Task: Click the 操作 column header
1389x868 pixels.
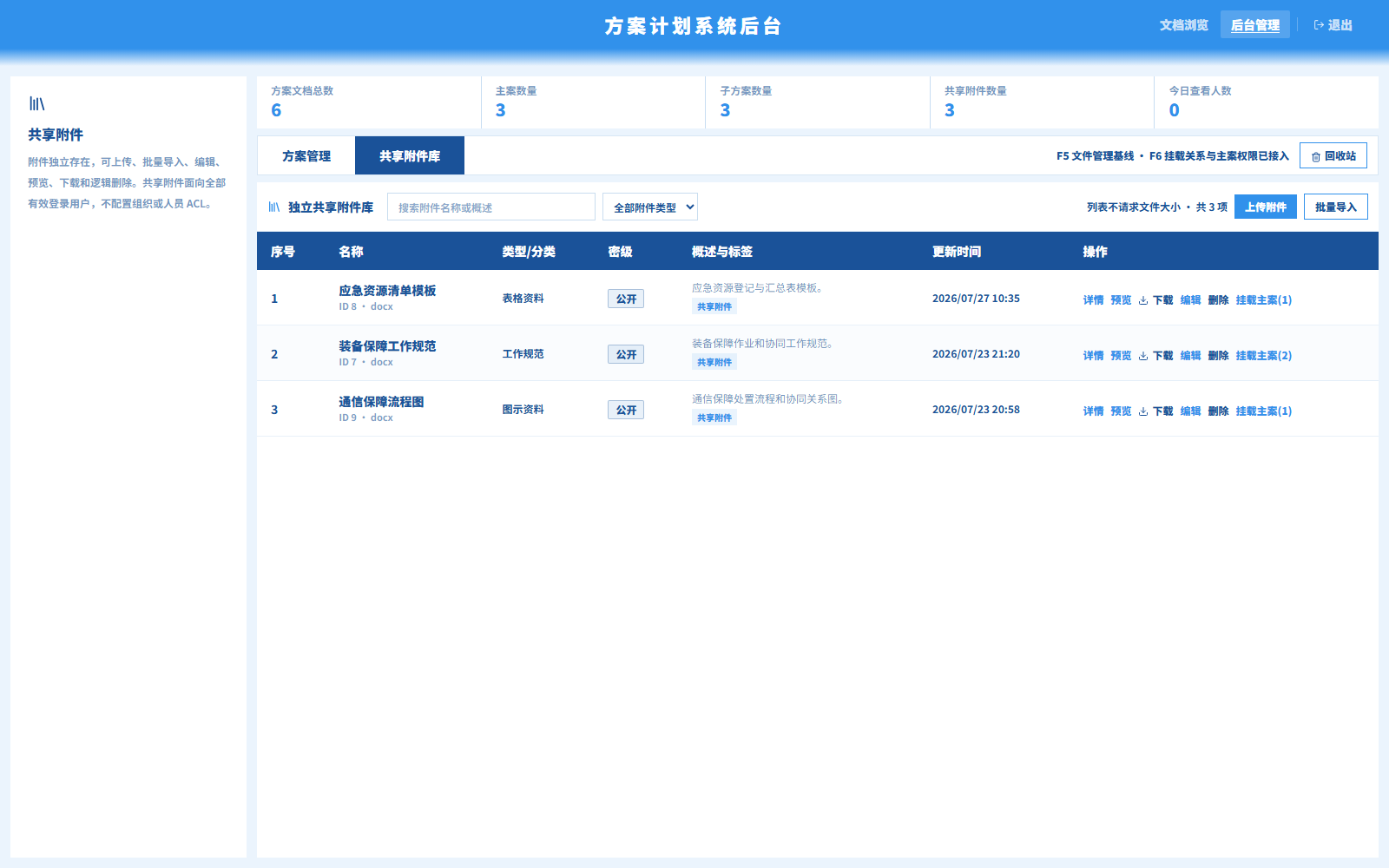Action: [x=1096, y=252]
